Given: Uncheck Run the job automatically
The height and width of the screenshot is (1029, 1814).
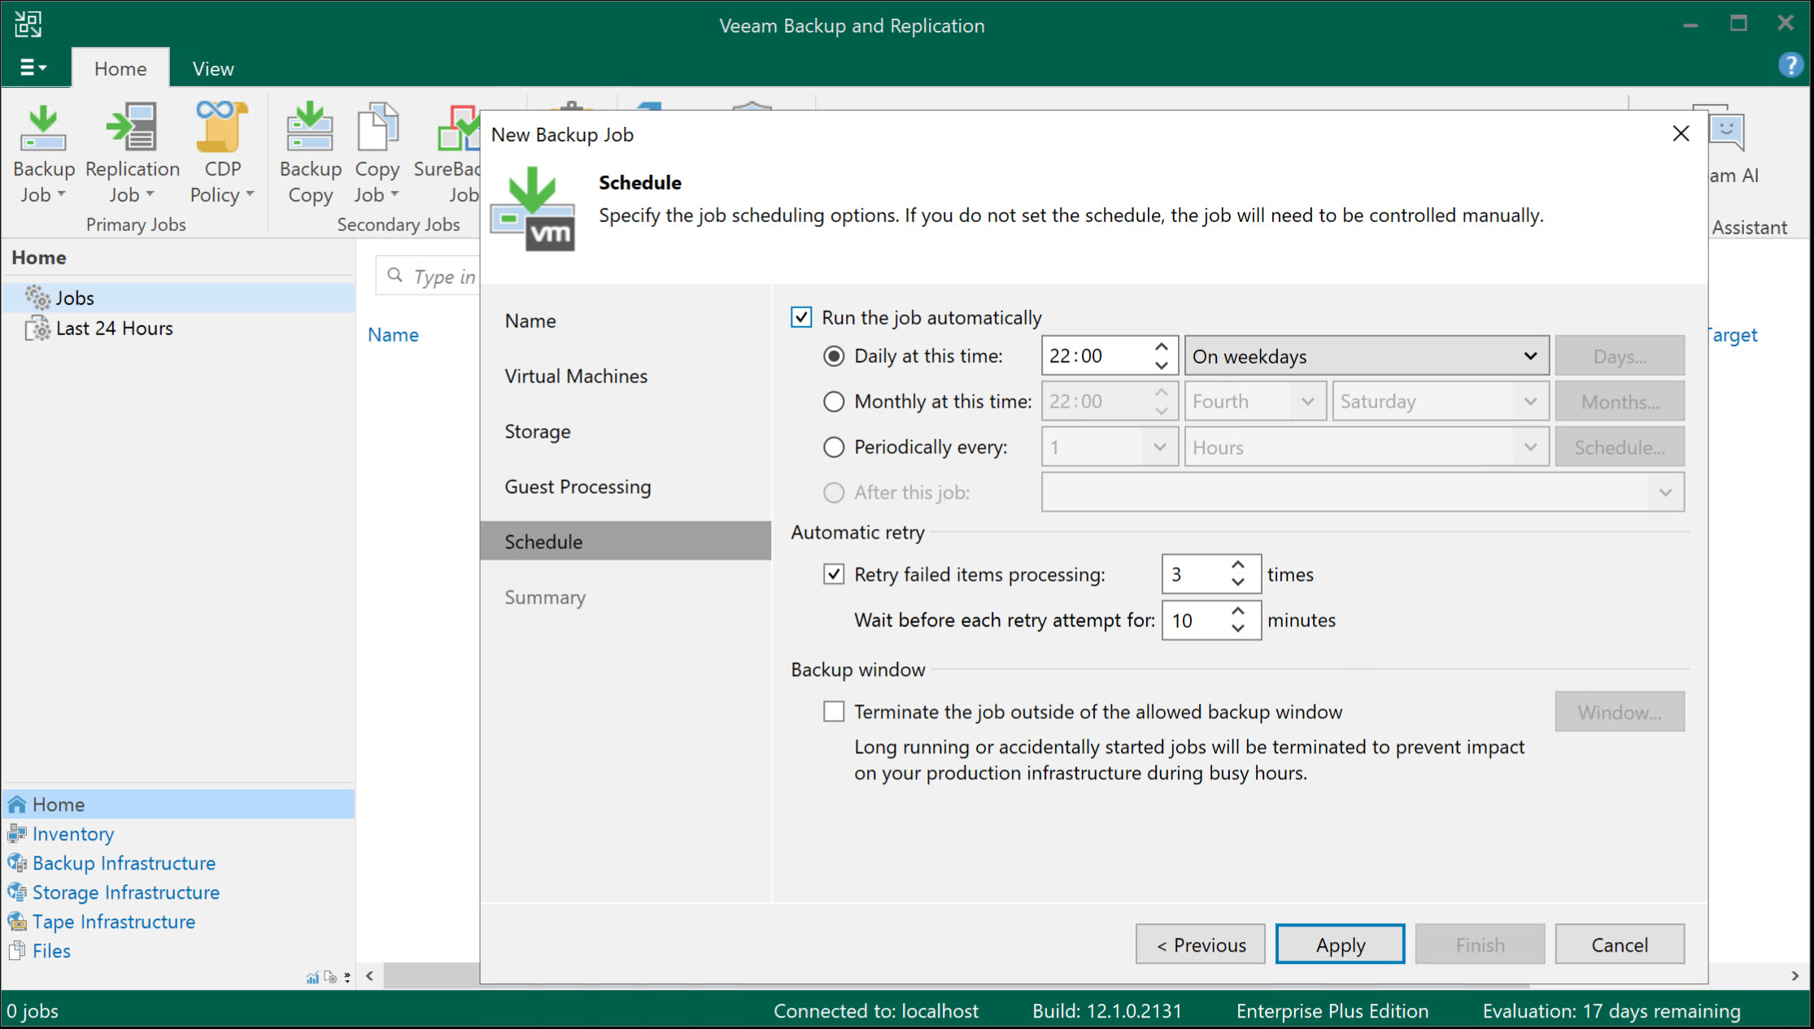Looking at the screenshot, I should tap(800, 317).
